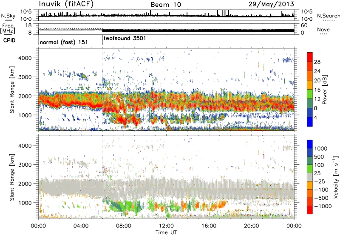The width and height of the screenshot is (340, 235).
Task: Click the "N.Sky" axis label
Action: point(8,16)
